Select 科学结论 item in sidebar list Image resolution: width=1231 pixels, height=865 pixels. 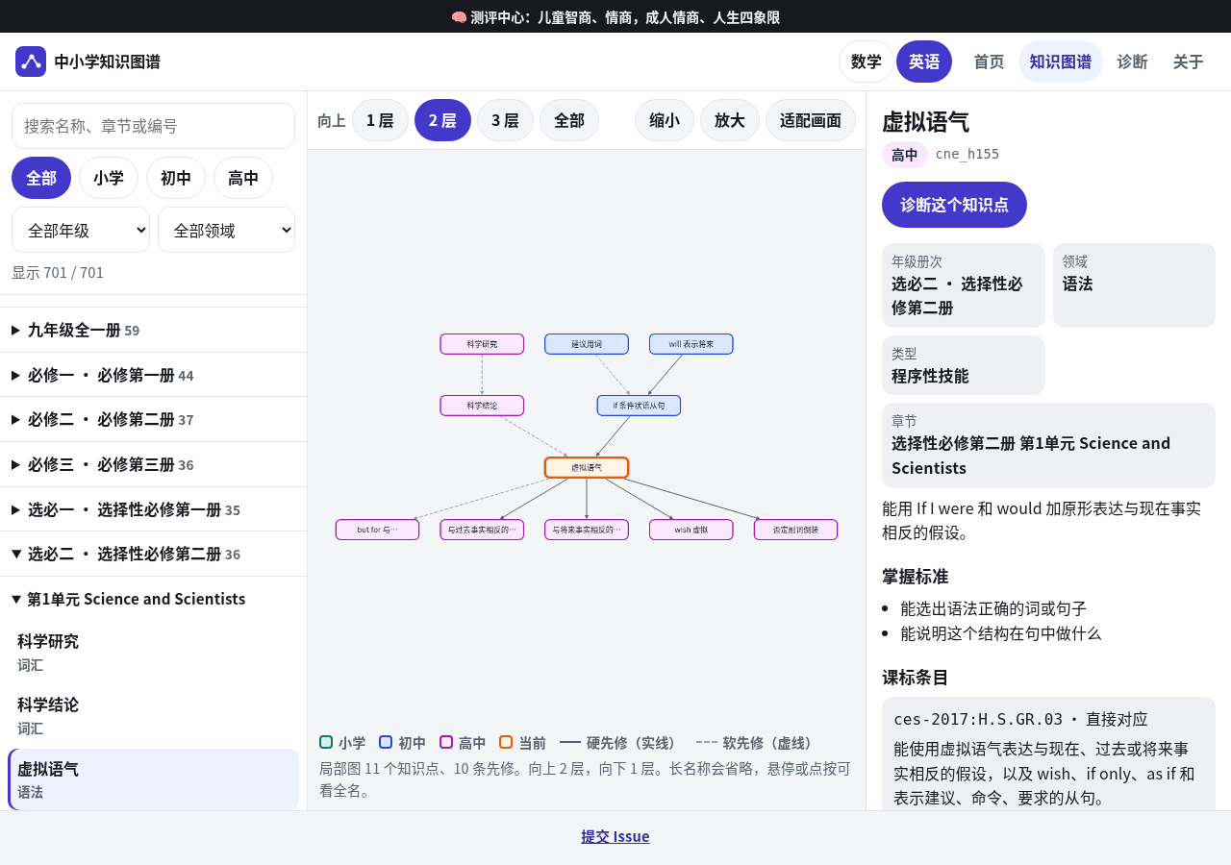pyautogui.click(x=153, y=716)
